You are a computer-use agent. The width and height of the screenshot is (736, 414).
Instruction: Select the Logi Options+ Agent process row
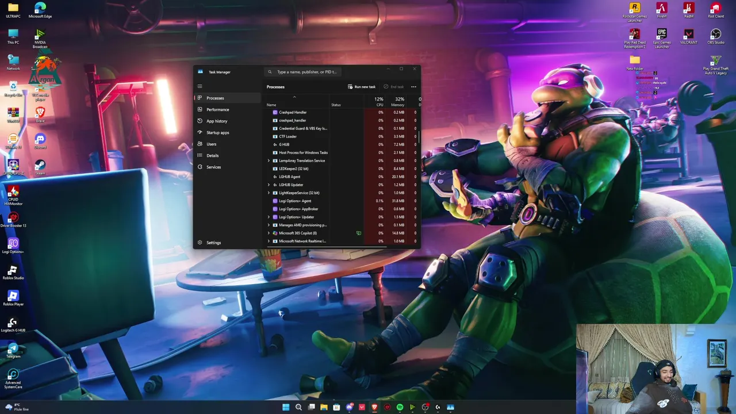click(x=342, y=201)
